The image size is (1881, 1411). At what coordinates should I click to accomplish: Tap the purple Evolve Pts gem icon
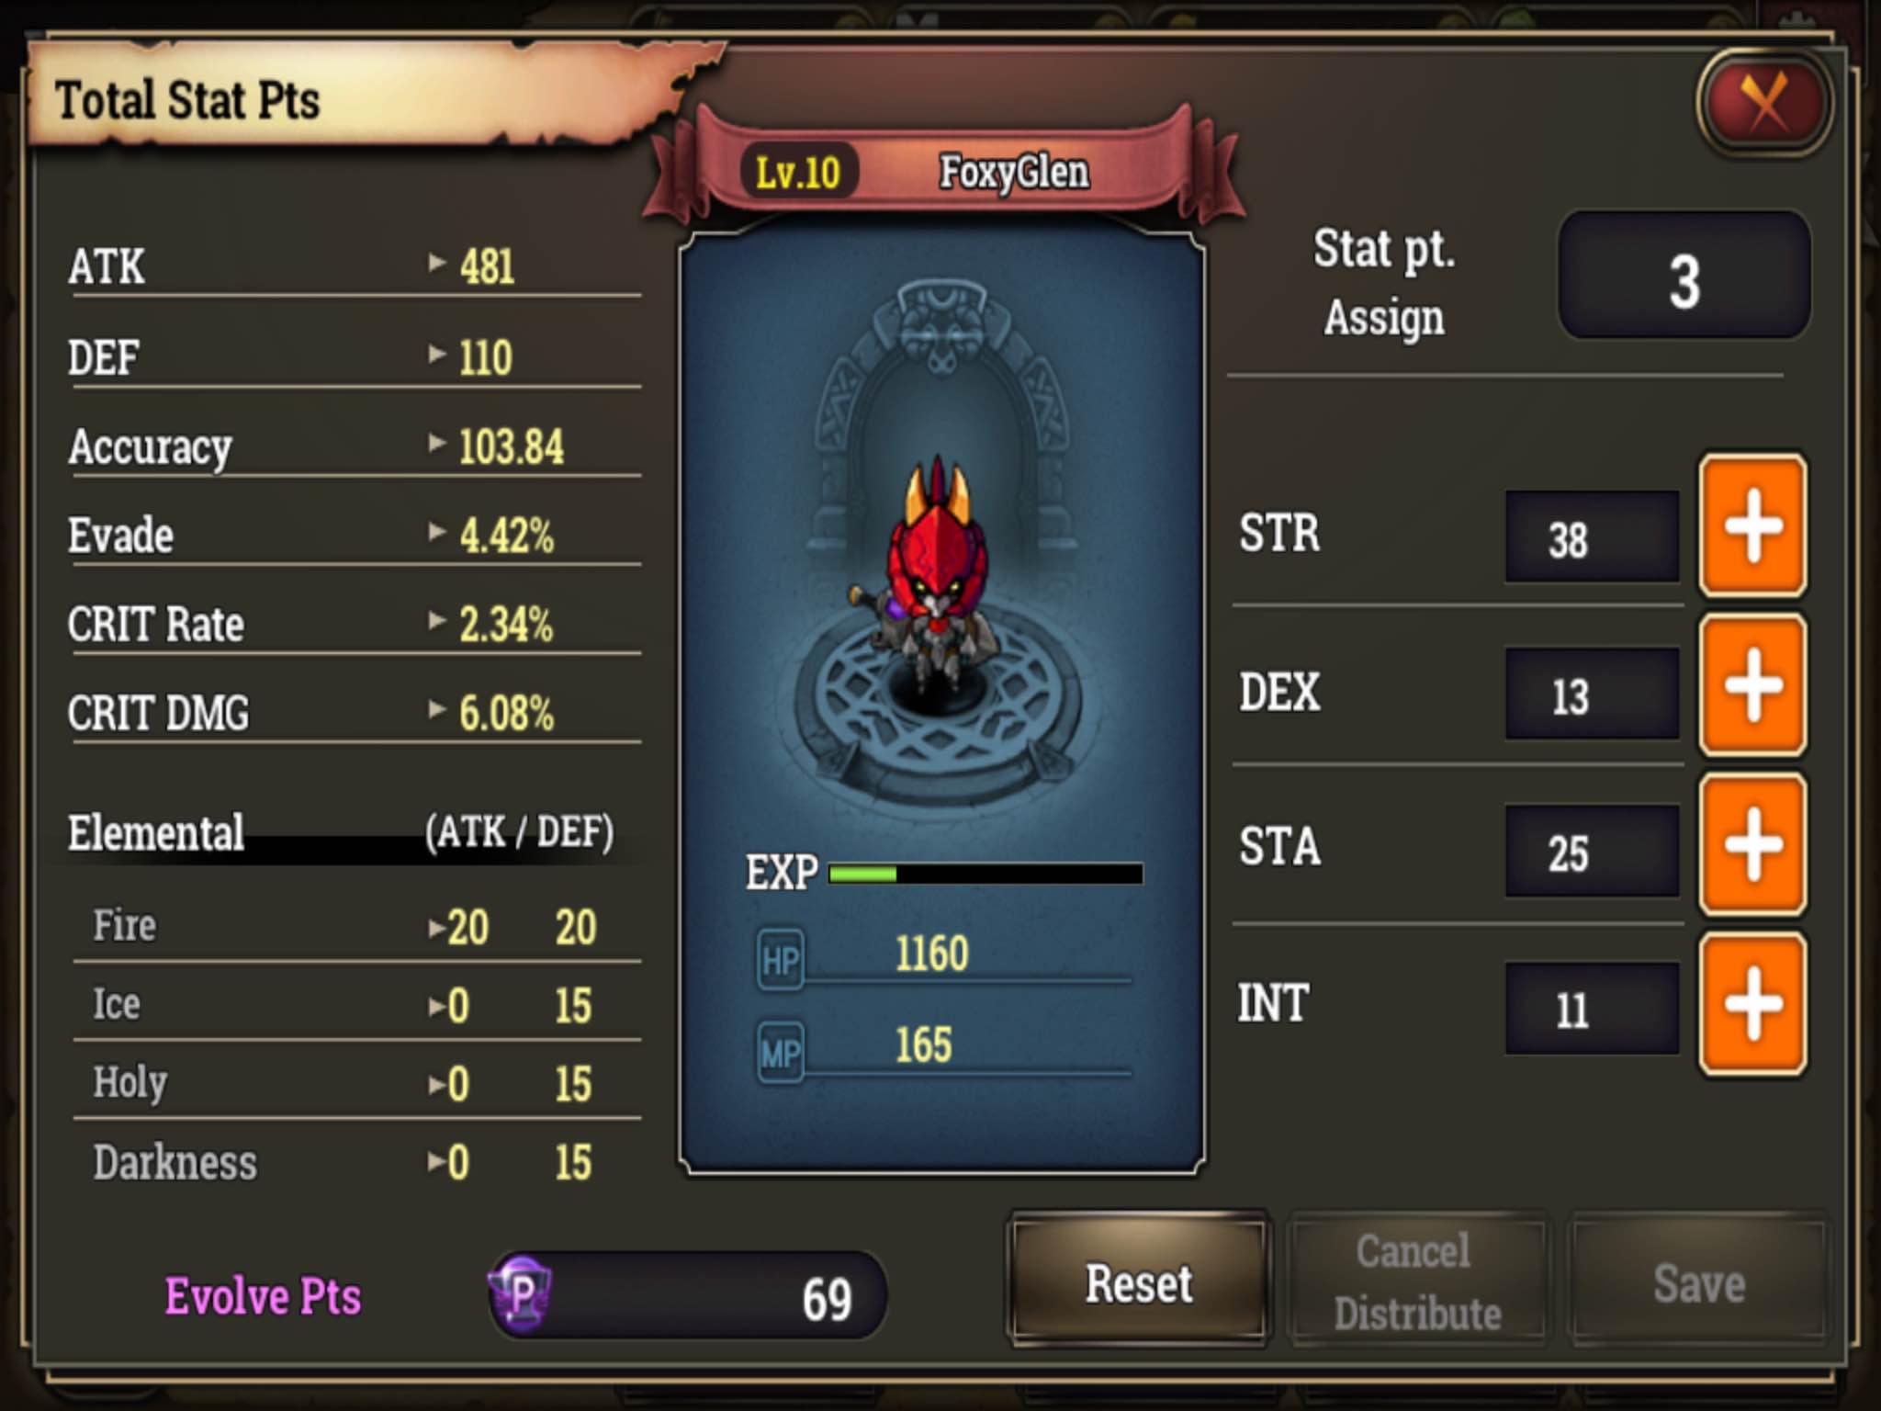click(521, 1294)
